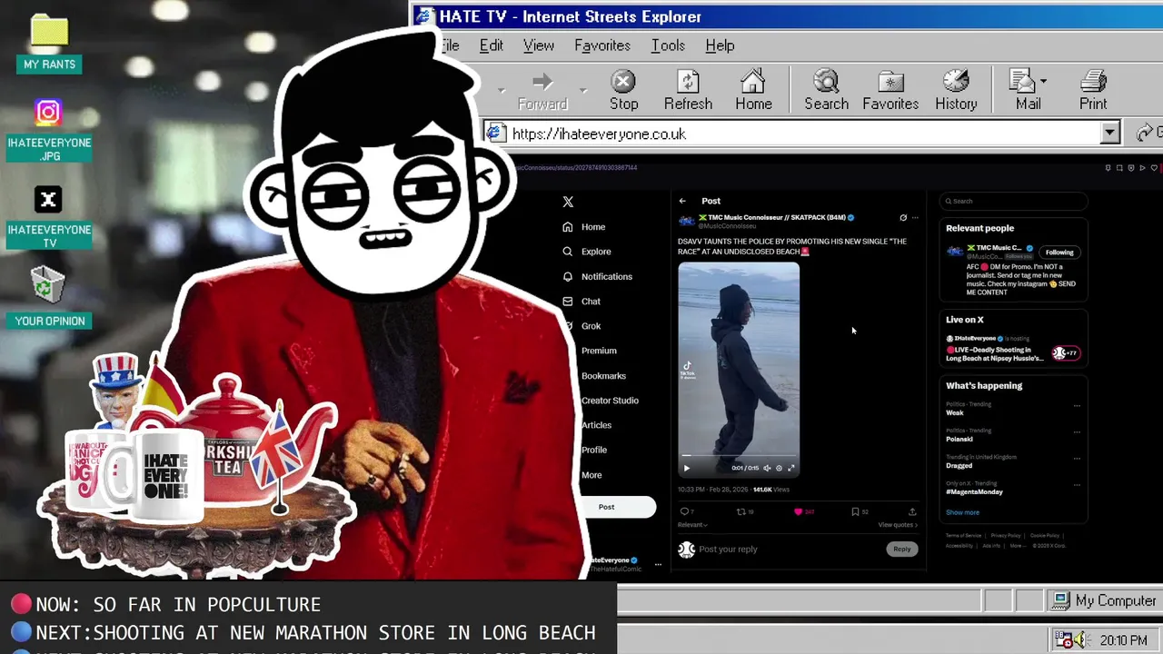Click the white Post button in sidebar
The image size is (1163, 654).
(617, 507)
